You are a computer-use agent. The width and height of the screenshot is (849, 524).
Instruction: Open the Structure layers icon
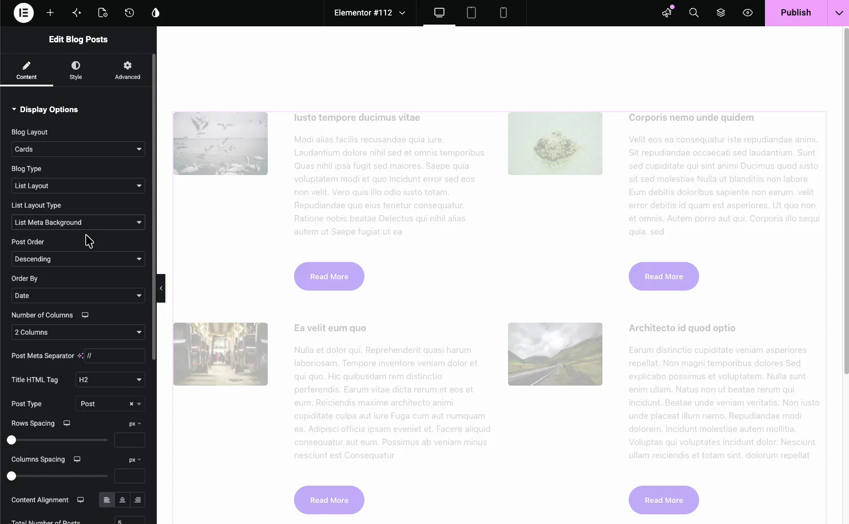tap(721, 13)
